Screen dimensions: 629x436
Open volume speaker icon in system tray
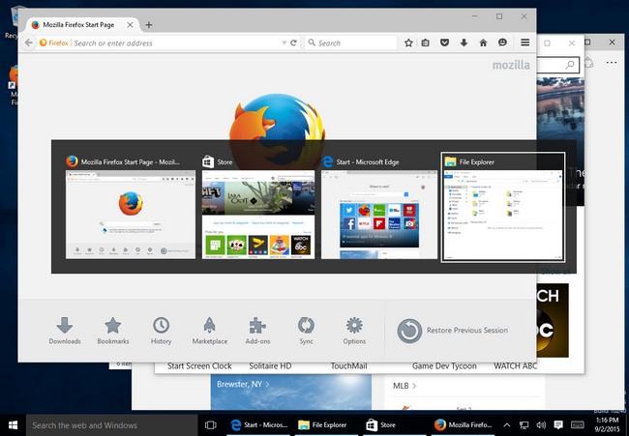click(541, 425)
